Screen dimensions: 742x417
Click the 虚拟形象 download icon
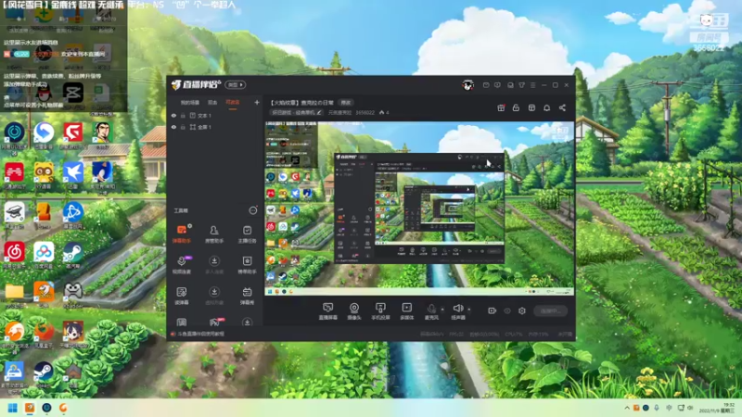click(x=214, y=292)
